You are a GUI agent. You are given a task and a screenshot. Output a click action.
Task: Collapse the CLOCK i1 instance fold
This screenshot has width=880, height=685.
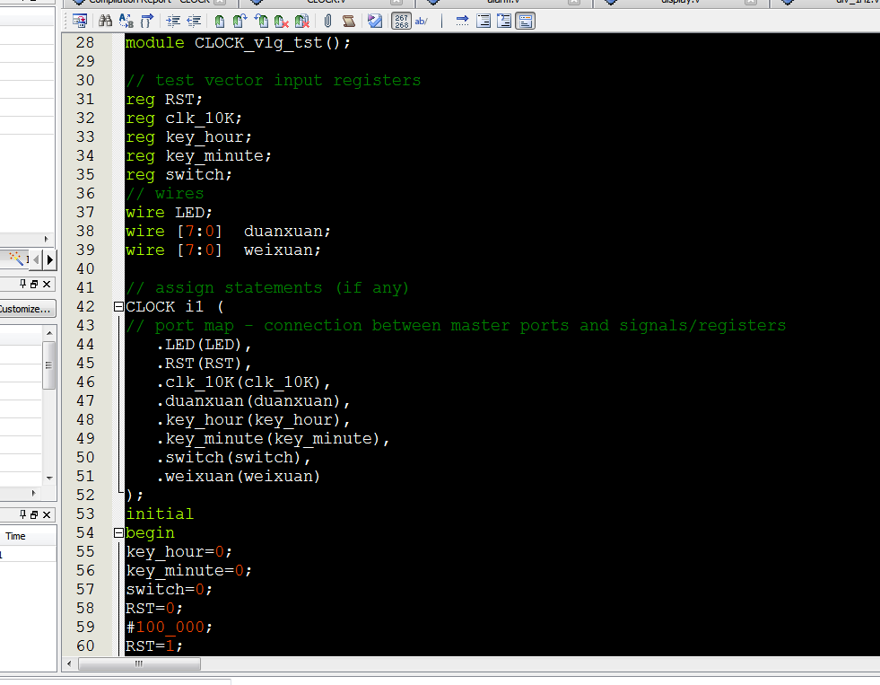(x=118, y=306)
